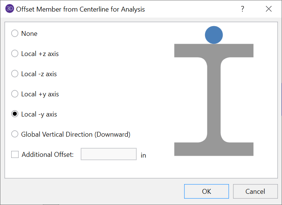Click the 3D app icon in title bar
The height and width of the screenshot is (205, 282).
[10, 9]
